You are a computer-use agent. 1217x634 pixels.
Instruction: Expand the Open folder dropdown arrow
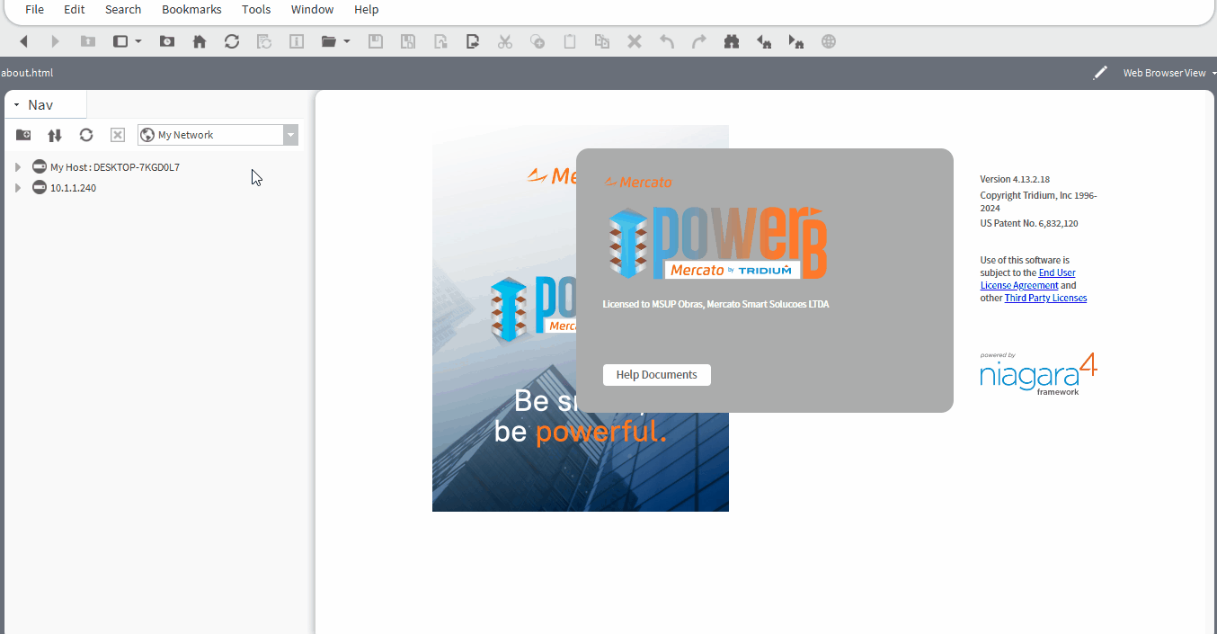(346, 41)
